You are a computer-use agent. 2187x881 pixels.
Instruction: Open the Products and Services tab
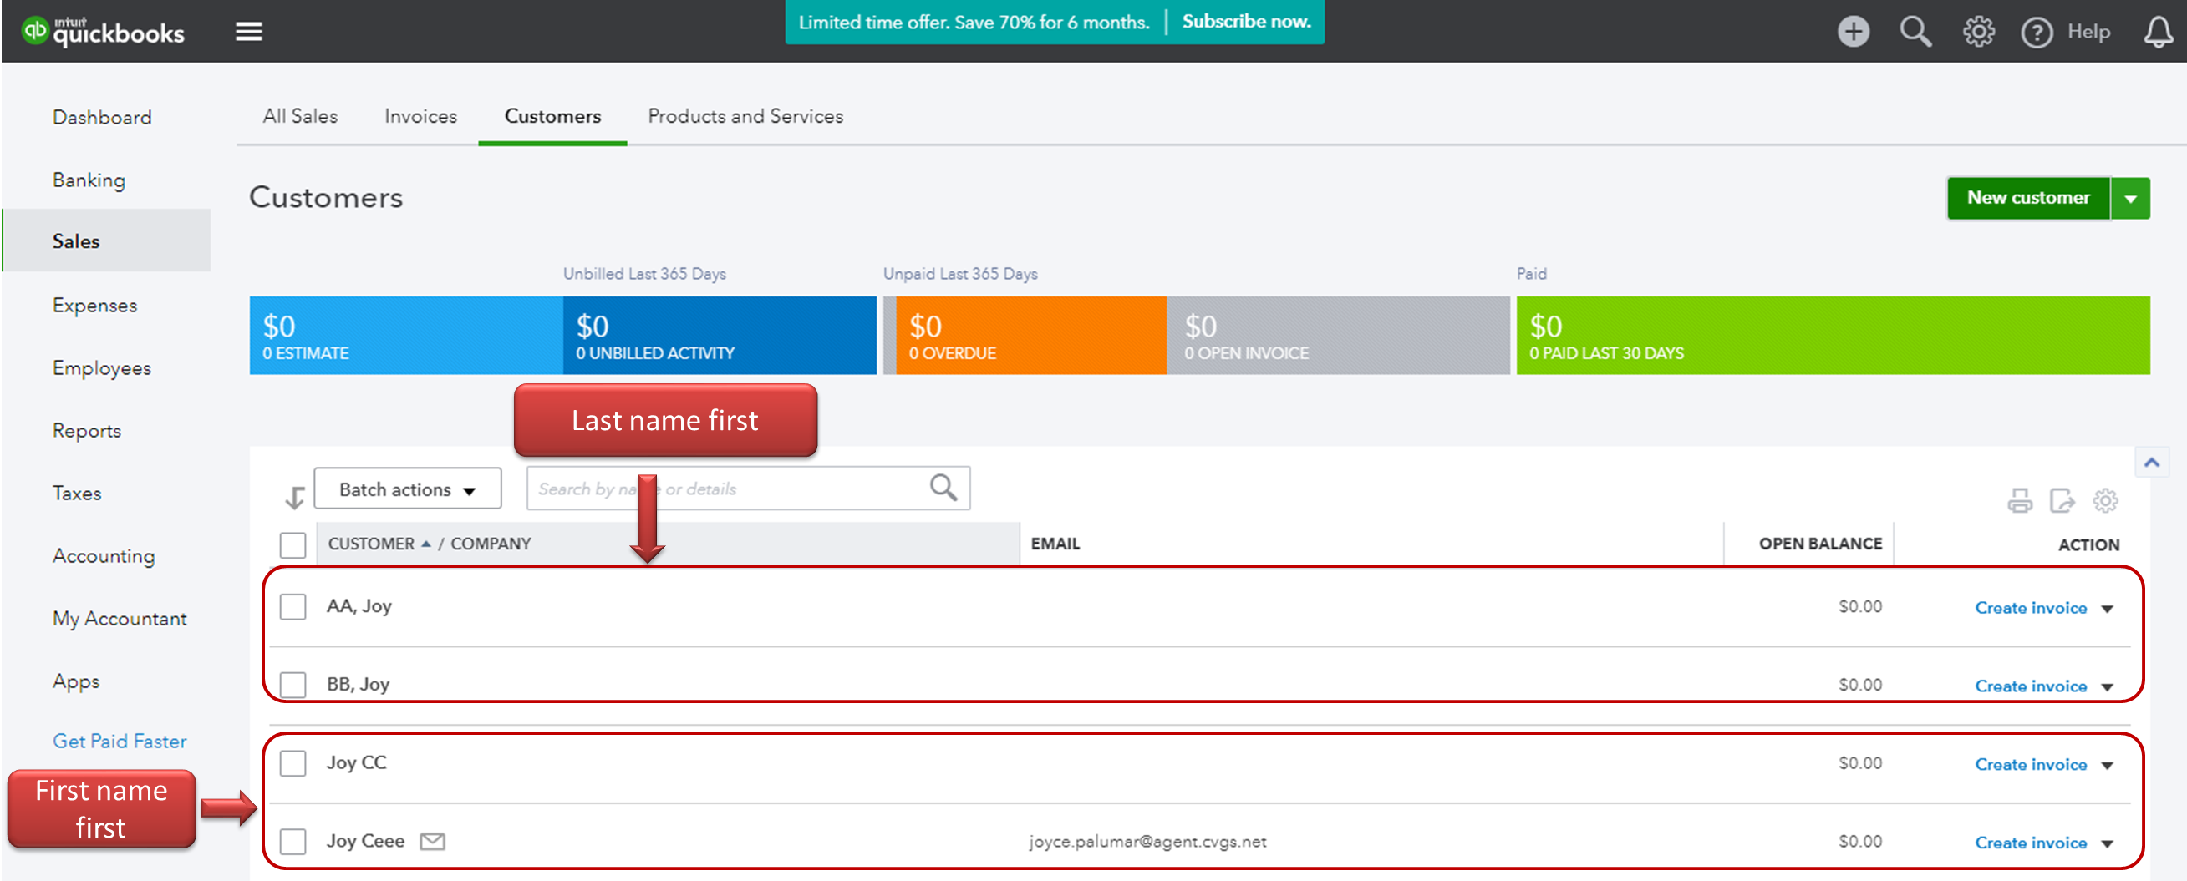coord(745,116)
